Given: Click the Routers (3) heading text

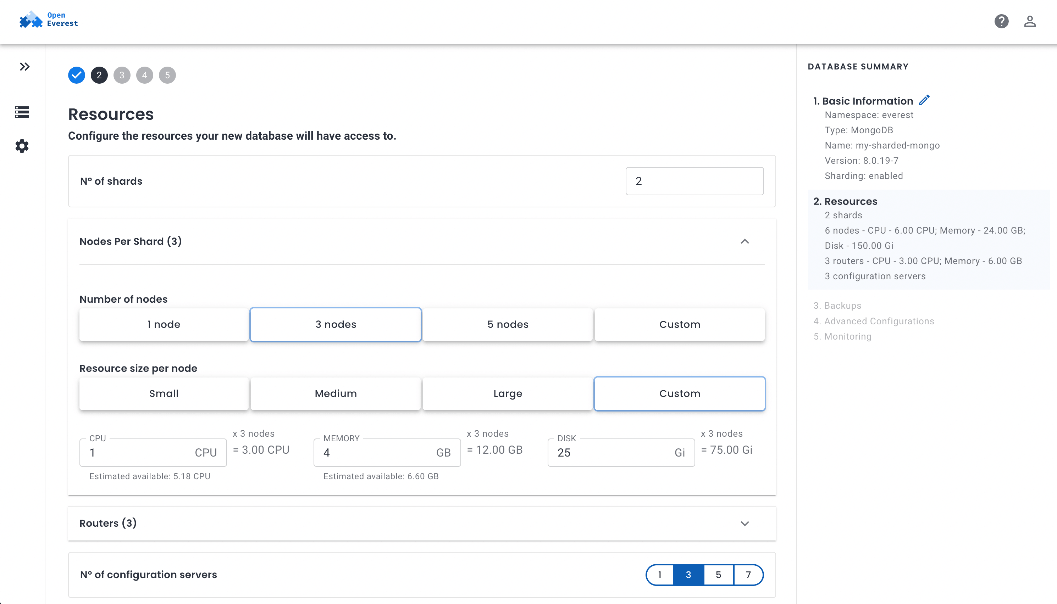Looking at the screenshot, I should (108, 523).
